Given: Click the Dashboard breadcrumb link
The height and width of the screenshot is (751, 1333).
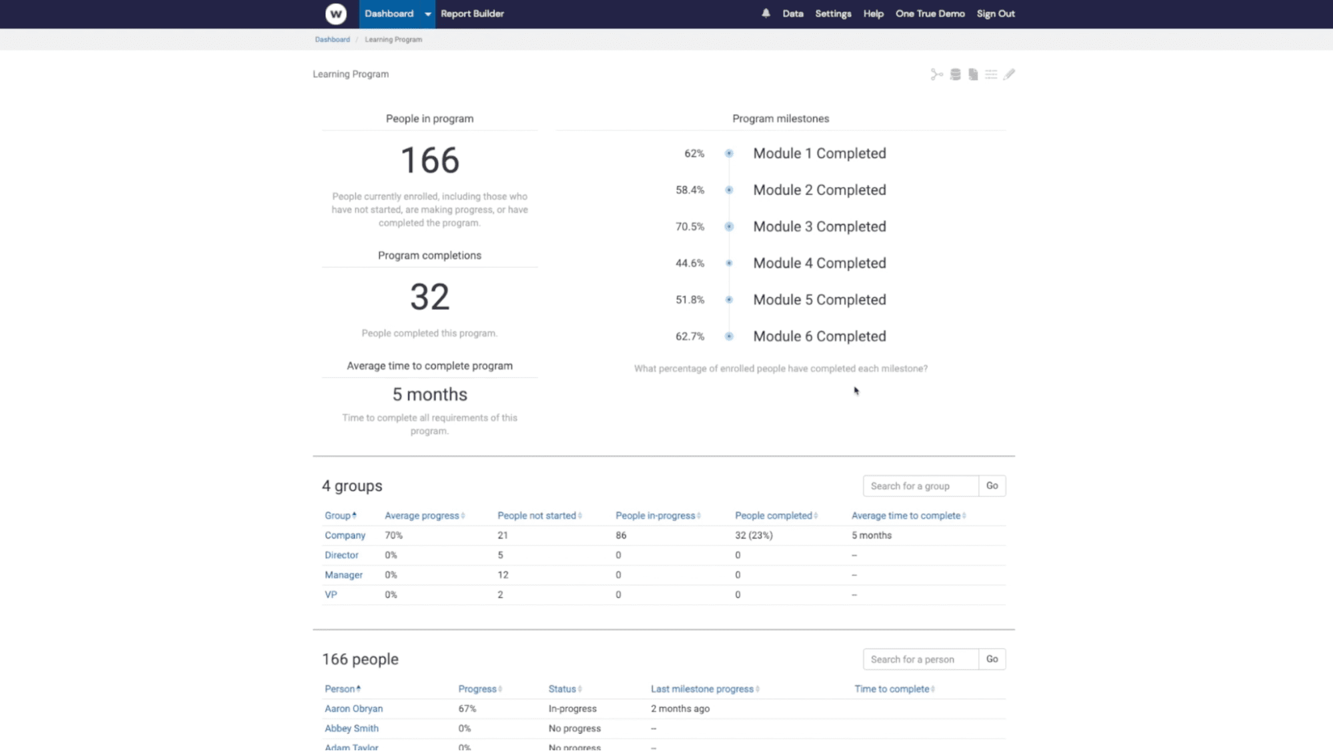Looking at the screenshot, I should 332,39.
